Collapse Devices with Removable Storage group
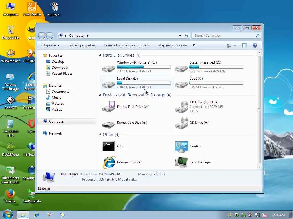The width and height of the screenshot is (293, 219). click(100, 95)
